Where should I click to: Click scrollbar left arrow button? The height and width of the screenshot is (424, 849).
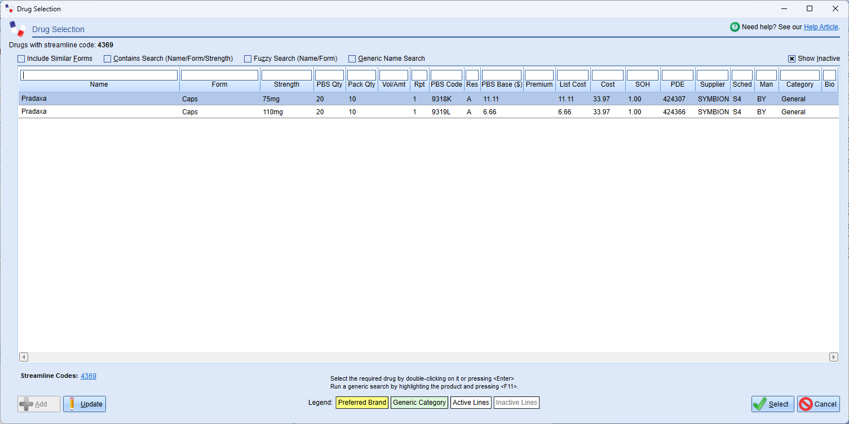point(24,357)
